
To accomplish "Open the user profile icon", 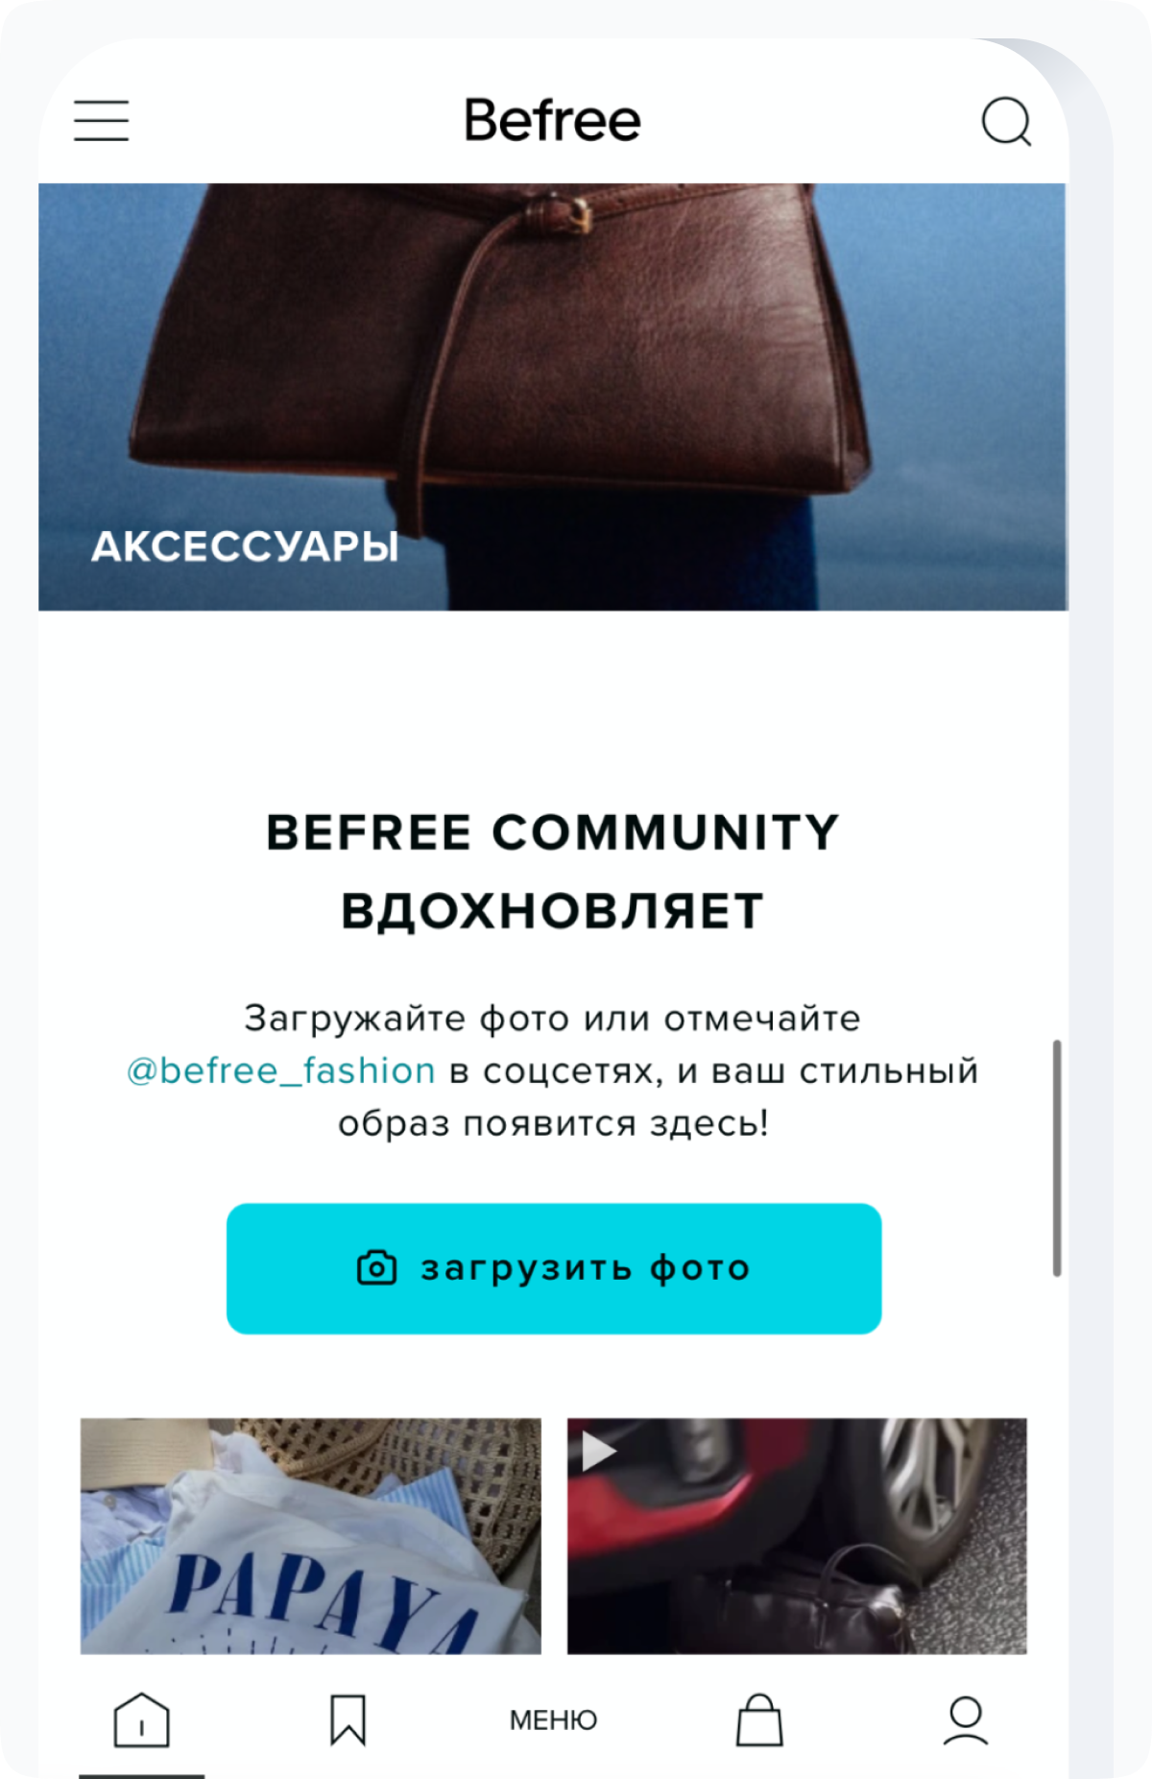I will (x=966, y=1719).
